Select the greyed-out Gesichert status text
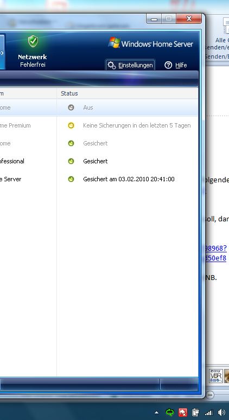The width and height of the screenshot is (229, 420). 96,143
